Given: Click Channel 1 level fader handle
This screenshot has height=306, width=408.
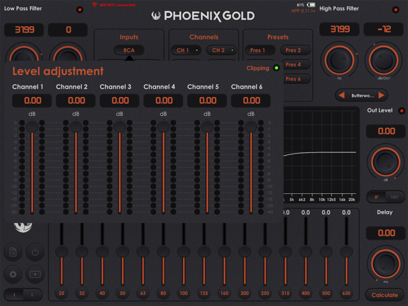Looking at the screenshot, I should point(32,126).
